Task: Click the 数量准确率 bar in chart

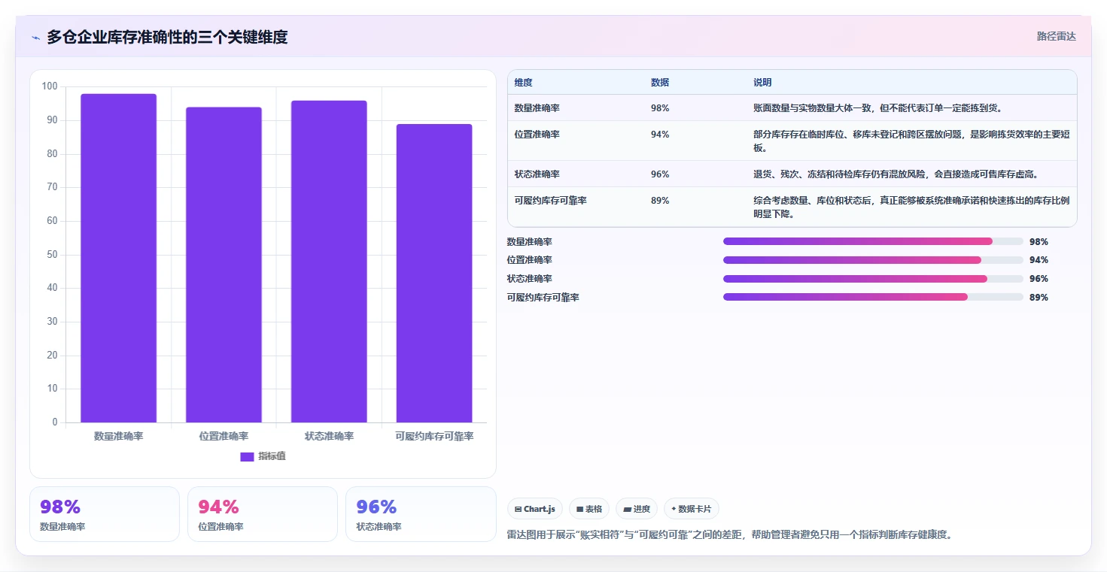Action: [119, 258]
